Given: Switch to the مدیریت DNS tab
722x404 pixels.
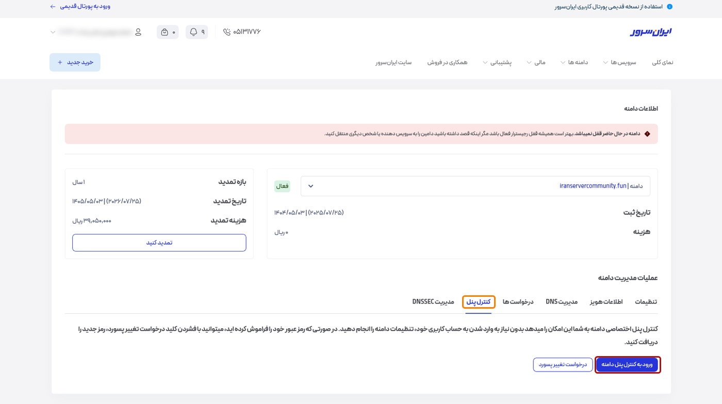Looking at the screenshot, I should (x=562, y=302).
